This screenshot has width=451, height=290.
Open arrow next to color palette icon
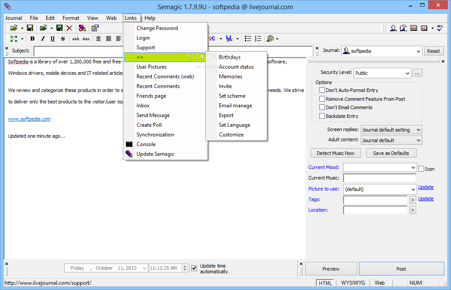click(277, 39)
